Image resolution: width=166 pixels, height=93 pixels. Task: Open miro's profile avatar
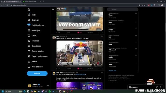54,37
